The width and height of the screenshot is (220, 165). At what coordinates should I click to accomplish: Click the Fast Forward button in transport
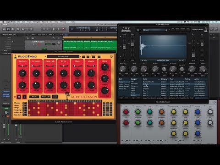tap(49, 29)
